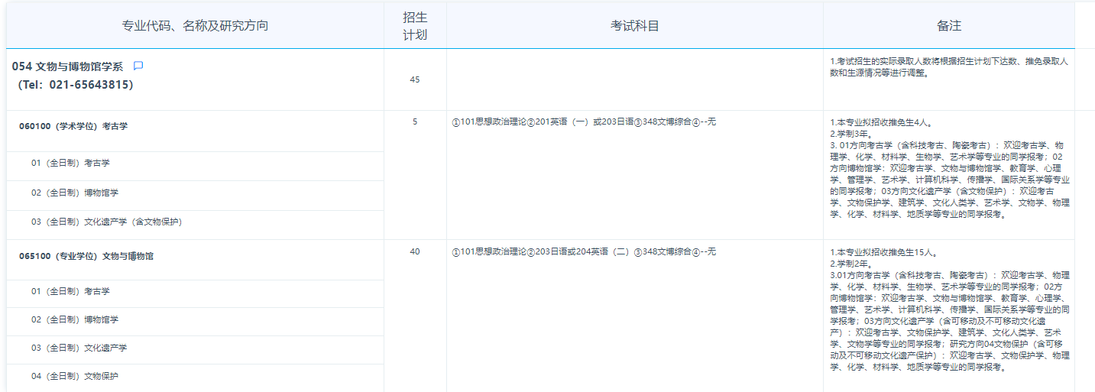Select the 054 文物与博物馆学系 department title

click(67, 66)
